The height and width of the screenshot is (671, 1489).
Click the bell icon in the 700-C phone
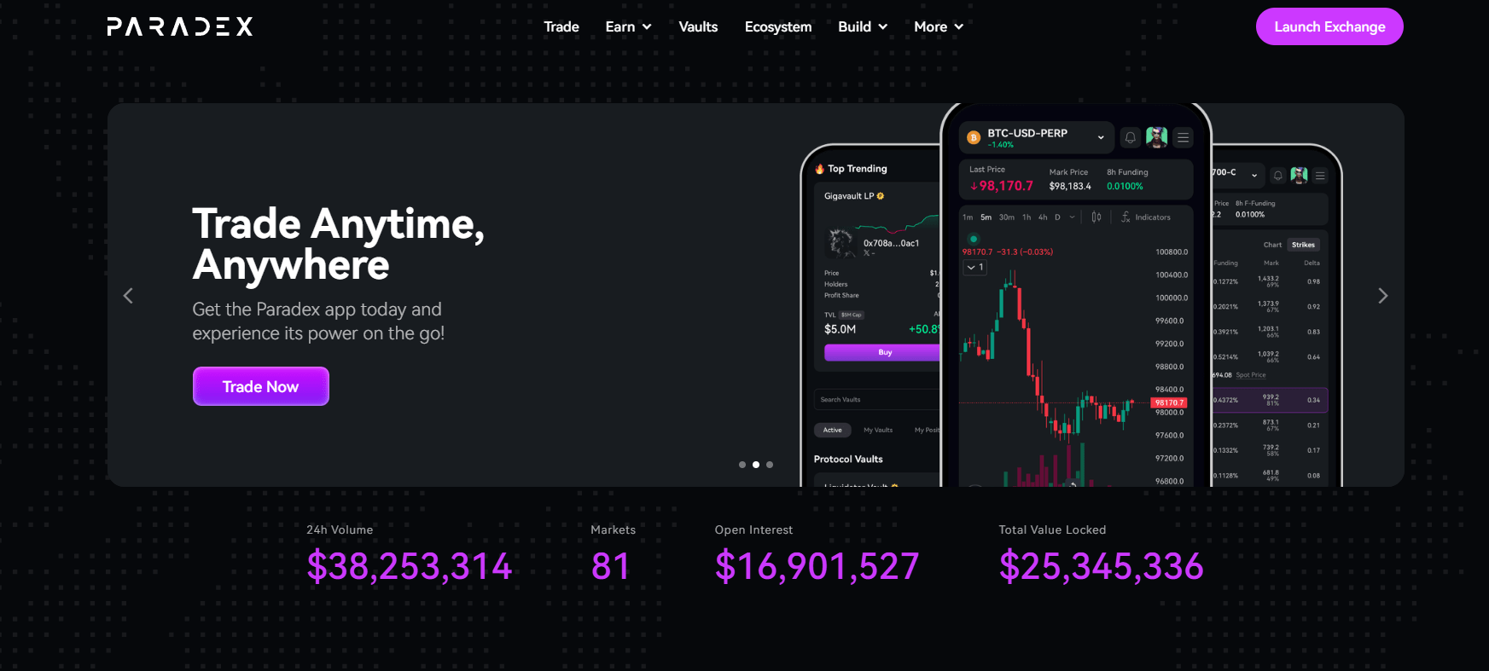click(x=1278, y=176)
